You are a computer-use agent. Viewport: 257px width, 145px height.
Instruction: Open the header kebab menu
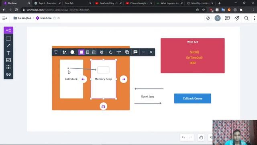pos(254,18)
